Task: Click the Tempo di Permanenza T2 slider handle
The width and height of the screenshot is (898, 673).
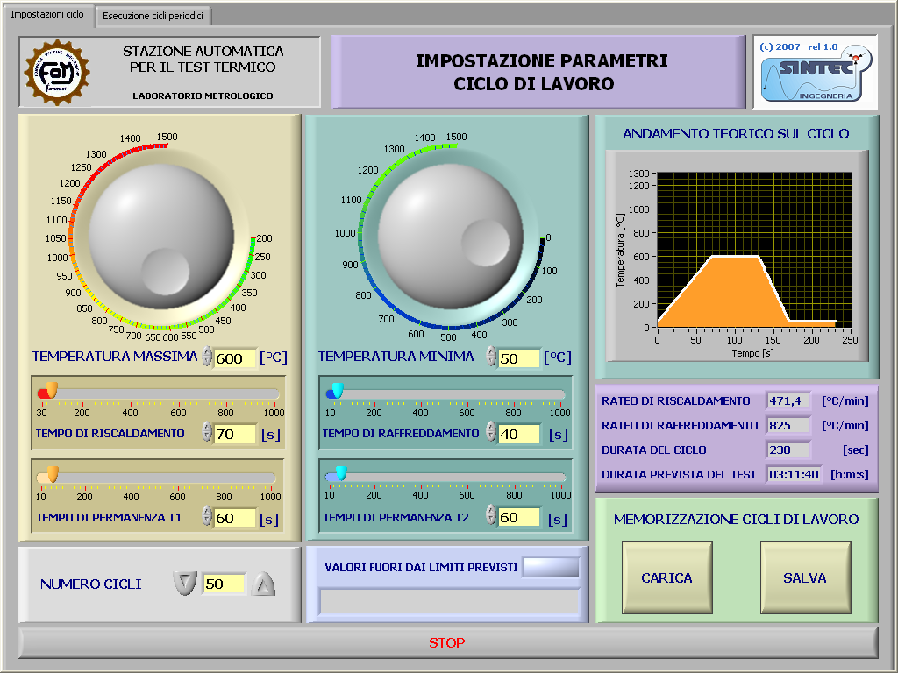Action: coord(341,472)
